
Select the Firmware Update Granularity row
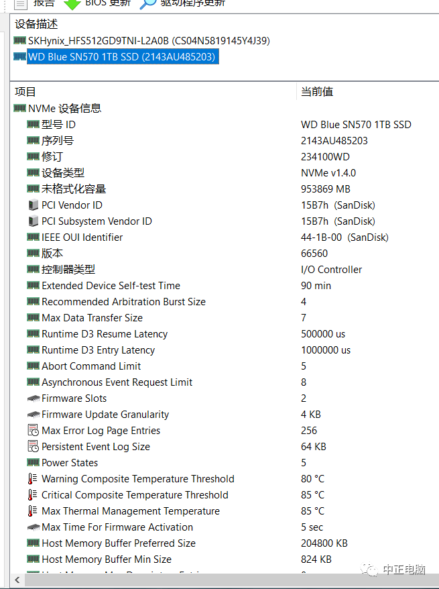[225, 415]
